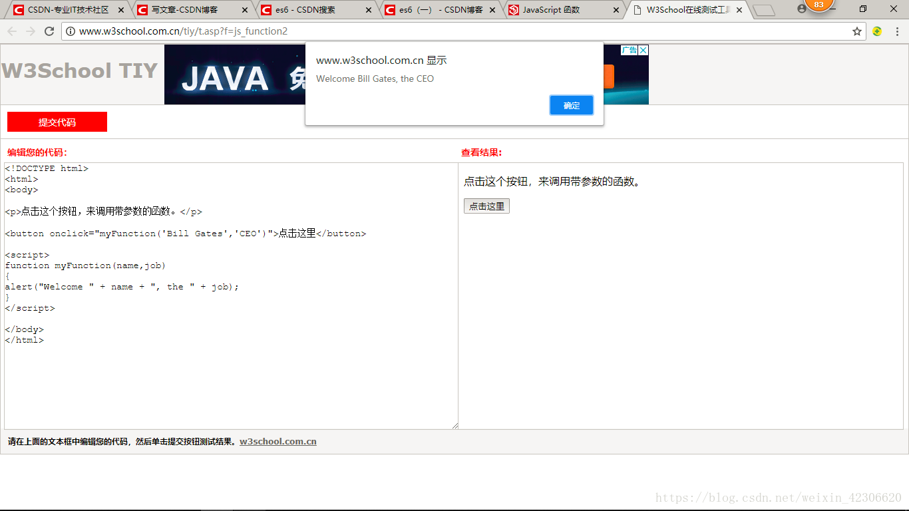
Task: Close the ad with the X icon
Action: click(643, 50)
